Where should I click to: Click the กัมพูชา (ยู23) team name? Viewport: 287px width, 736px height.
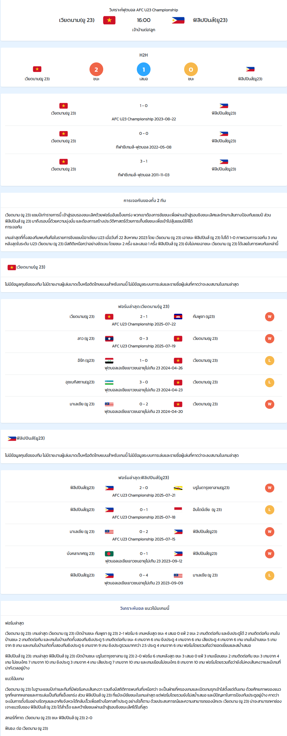click(x=204, y=317)
